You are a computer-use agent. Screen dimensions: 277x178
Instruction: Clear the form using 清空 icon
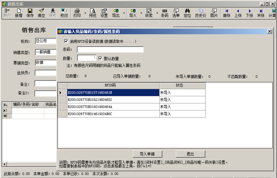pyautogui.click(x=41, y=13)
